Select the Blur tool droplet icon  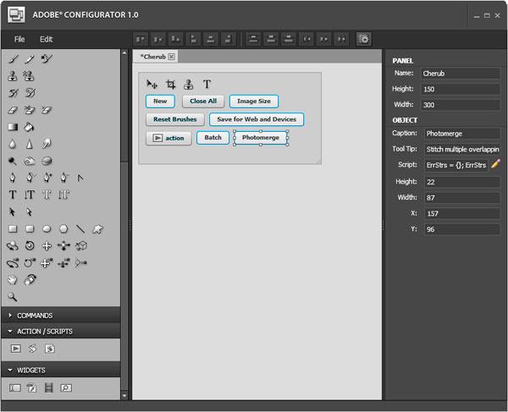point(13,144)
